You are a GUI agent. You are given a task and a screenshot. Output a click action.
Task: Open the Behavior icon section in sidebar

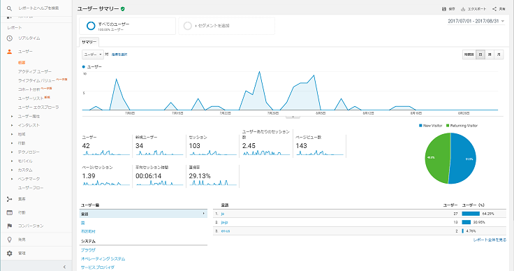point(10,212)
